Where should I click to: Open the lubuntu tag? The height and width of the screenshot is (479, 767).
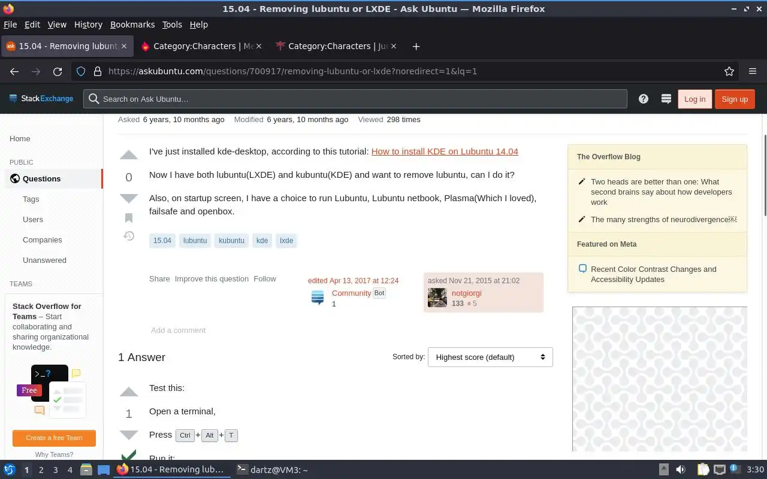tap(195, 241)
